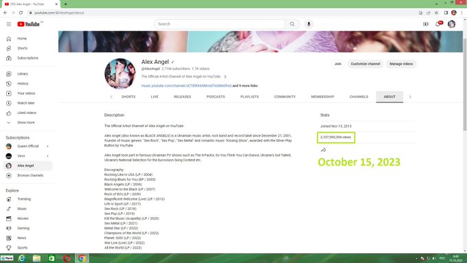Select the About tab
The image size is (467, 263).
click(x=389, y=97)
